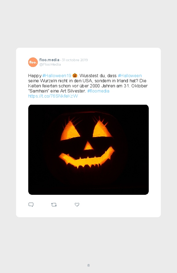Open the https://t.co/76SNkfeKzW link
The width and height of the screenshot is (177, 273).
coord(53,96)
